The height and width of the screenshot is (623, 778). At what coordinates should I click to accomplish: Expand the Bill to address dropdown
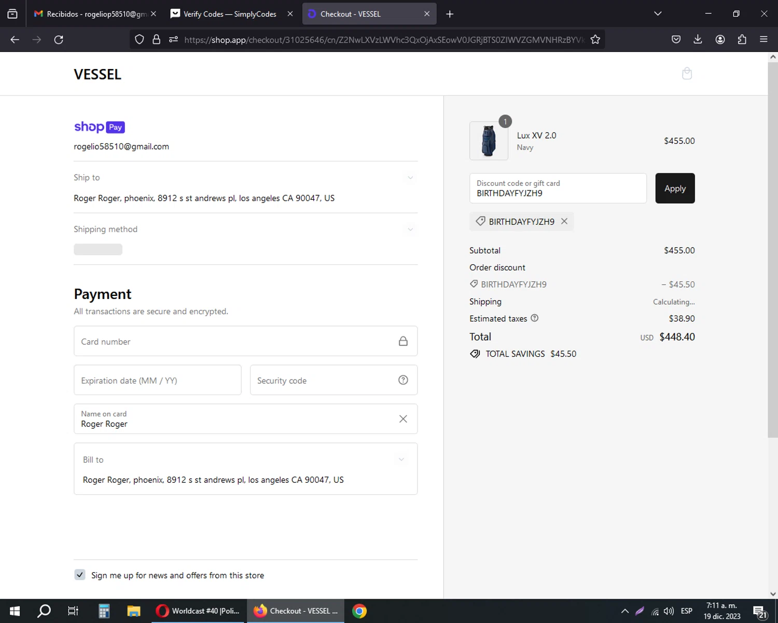[401, 459]
